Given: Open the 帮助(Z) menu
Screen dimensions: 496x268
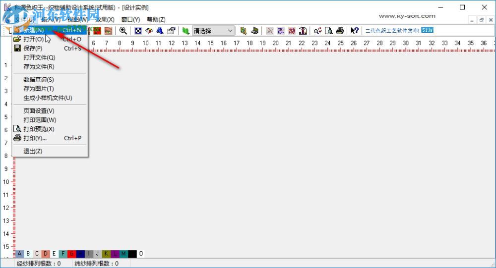Looking at the screenshot, I should point(156,20).
